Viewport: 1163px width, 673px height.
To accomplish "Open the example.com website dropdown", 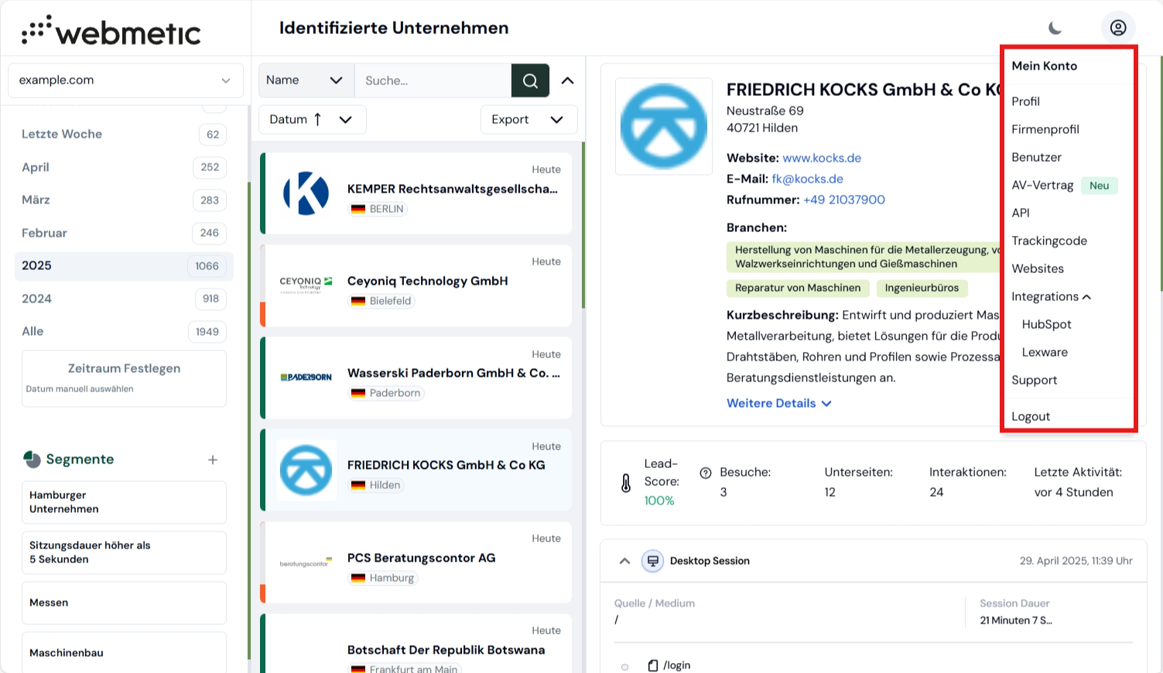I will tap(125, 80).
